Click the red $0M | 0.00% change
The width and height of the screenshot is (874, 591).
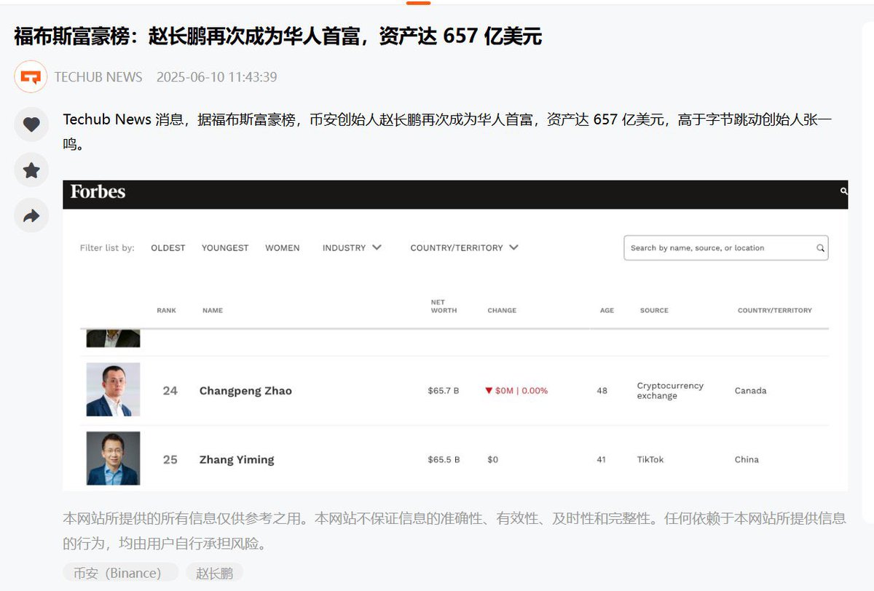[x=516, y=391]
